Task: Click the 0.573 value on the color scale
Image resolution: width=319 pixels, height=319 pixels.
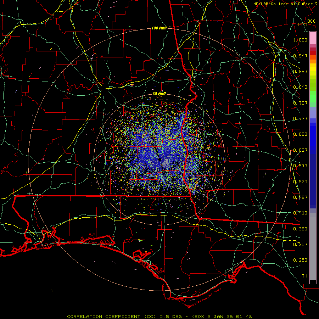Action: [300, 166]
